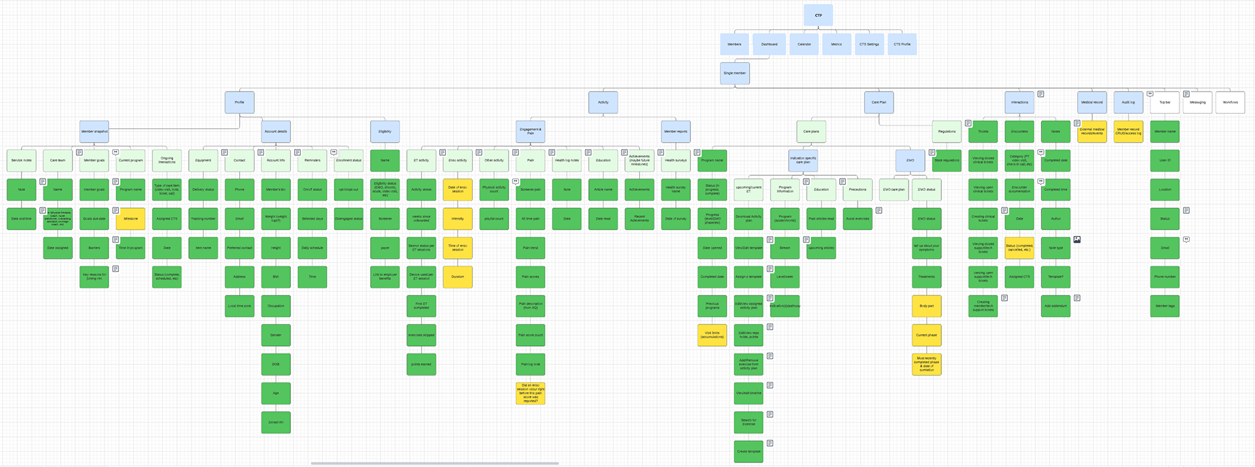This screenshot has width=1255, height=467.
Task: Open comment icon on Enrollment status node
Action: coord(333,152)
